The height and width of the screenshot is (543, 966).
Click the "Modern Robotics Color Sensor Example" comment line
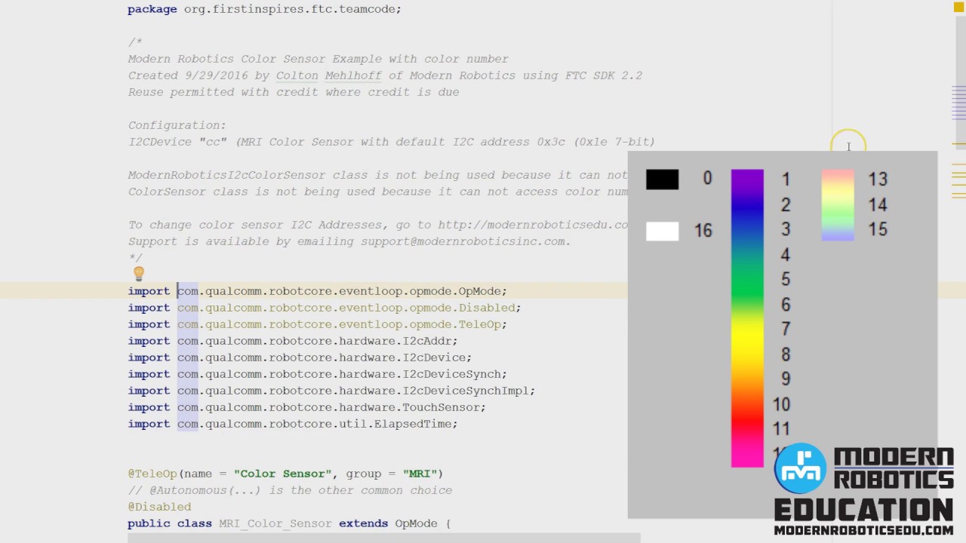318,59
